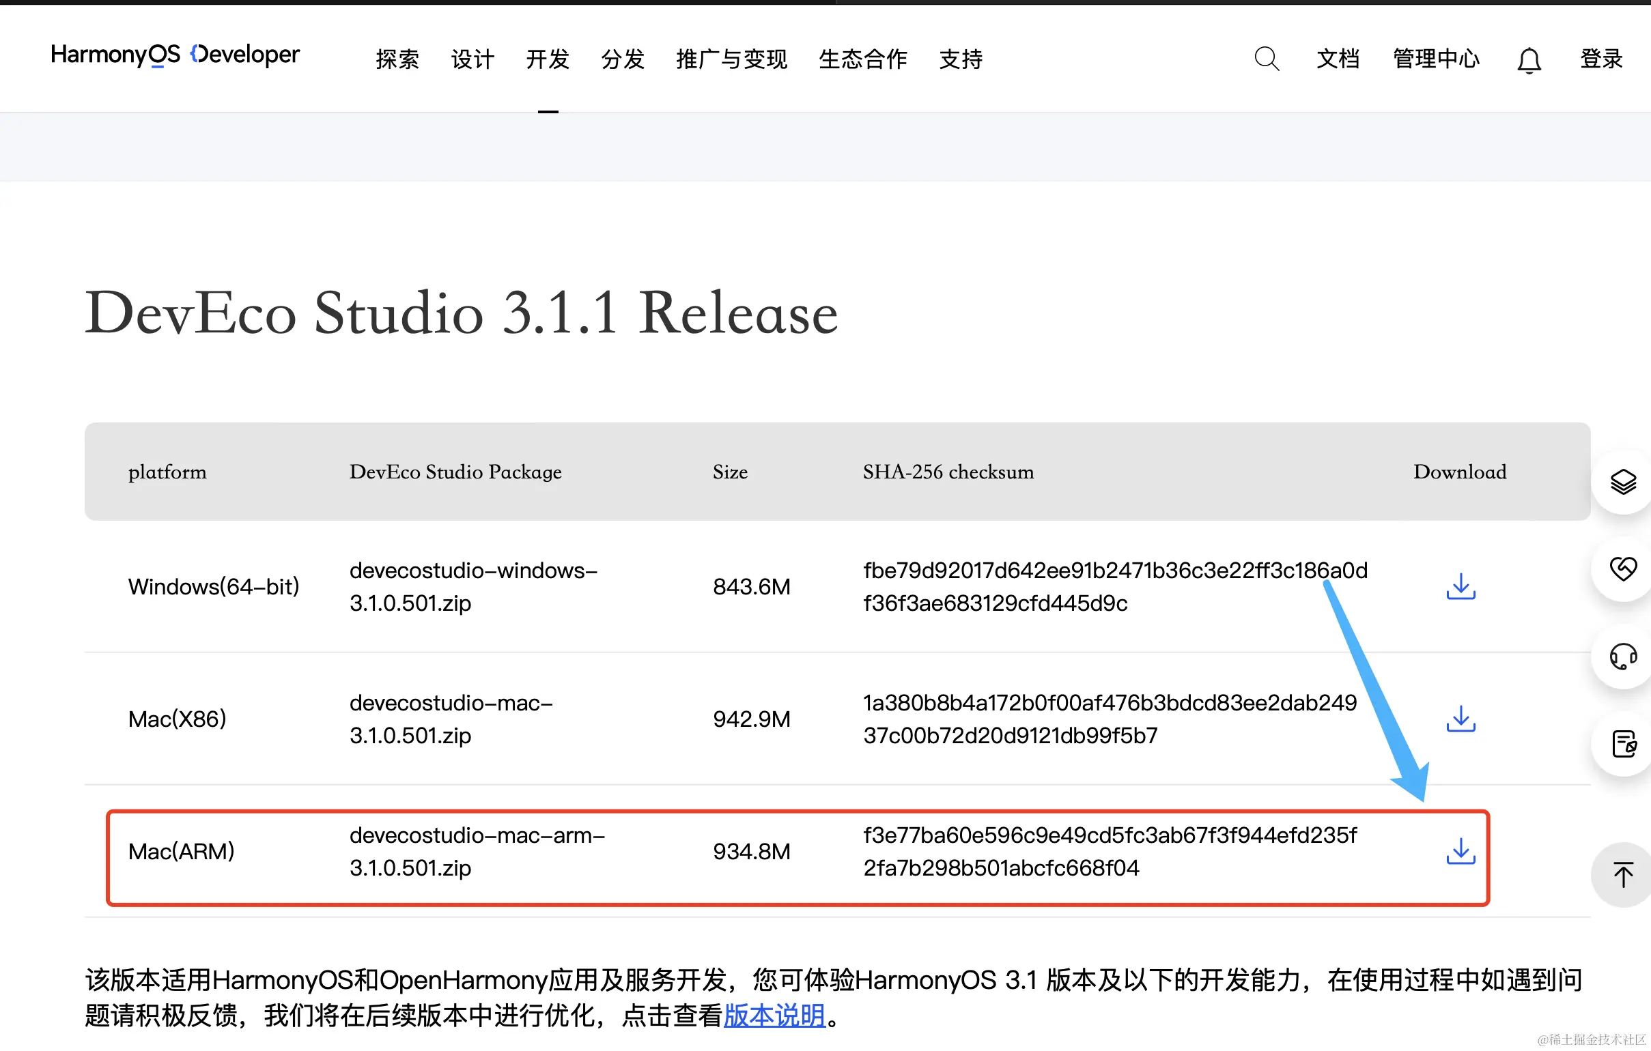Open the 探索 navigation menu

click(x=397, y=59)
